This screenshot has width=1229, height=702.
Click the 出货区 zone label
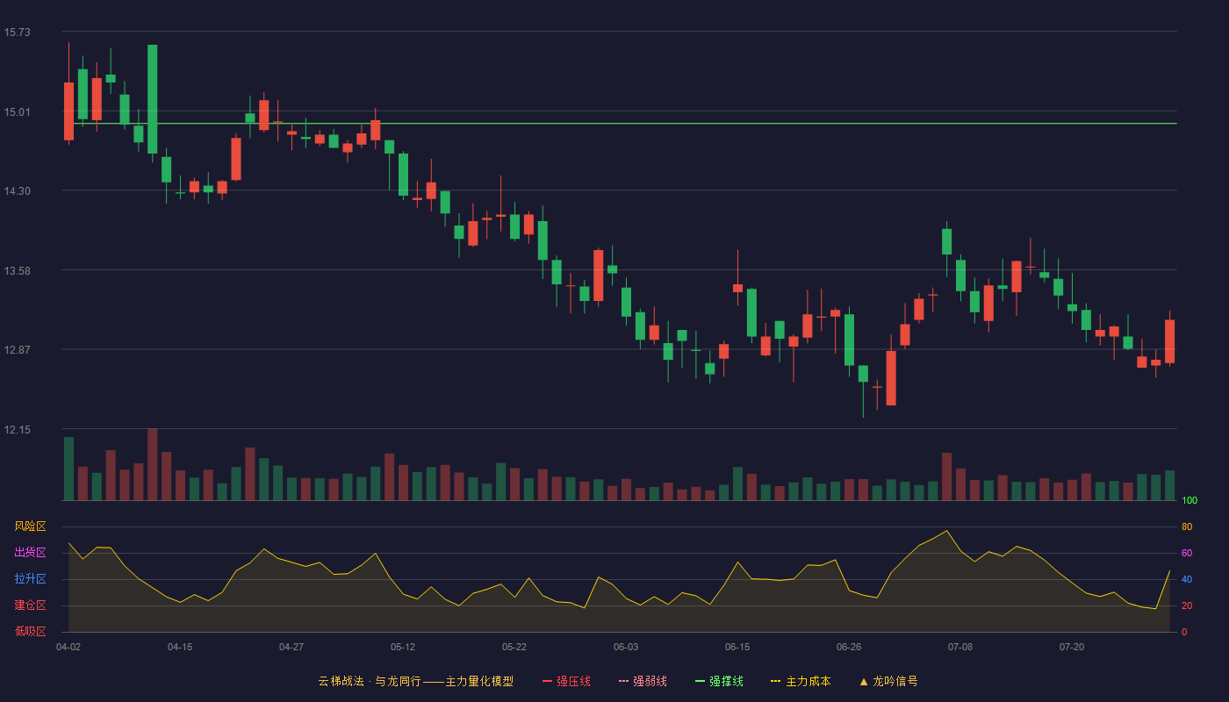[30, 553]
